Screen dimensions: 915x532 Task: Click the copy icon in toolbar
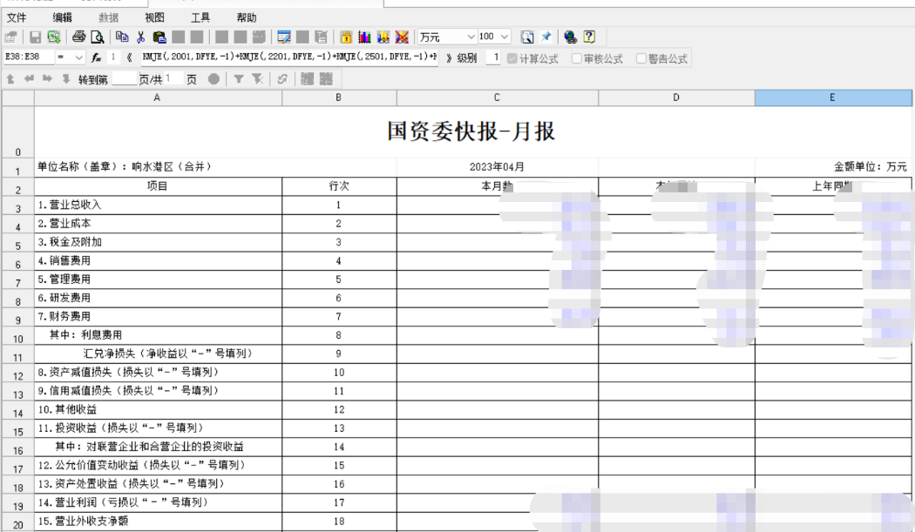tap(122, 37)
